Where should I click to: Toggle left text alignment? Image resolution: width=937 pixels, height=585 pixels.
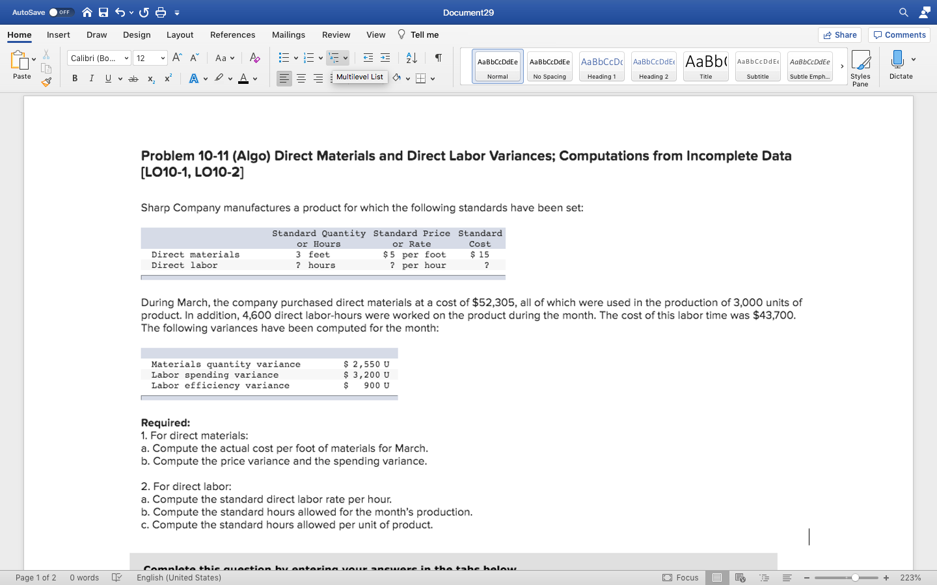click(284, 79)
